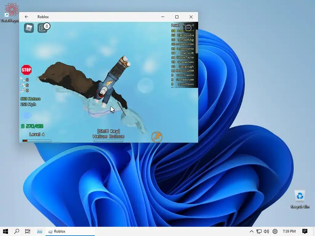The image size is (315, 236).
Task: Click the $270,498 money display
Action: tap(32, 126)
